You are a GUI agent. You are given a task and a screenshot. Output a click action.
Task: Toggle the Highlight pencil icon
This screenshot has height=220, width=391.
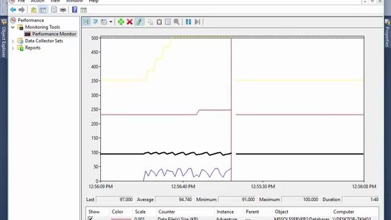139,22
